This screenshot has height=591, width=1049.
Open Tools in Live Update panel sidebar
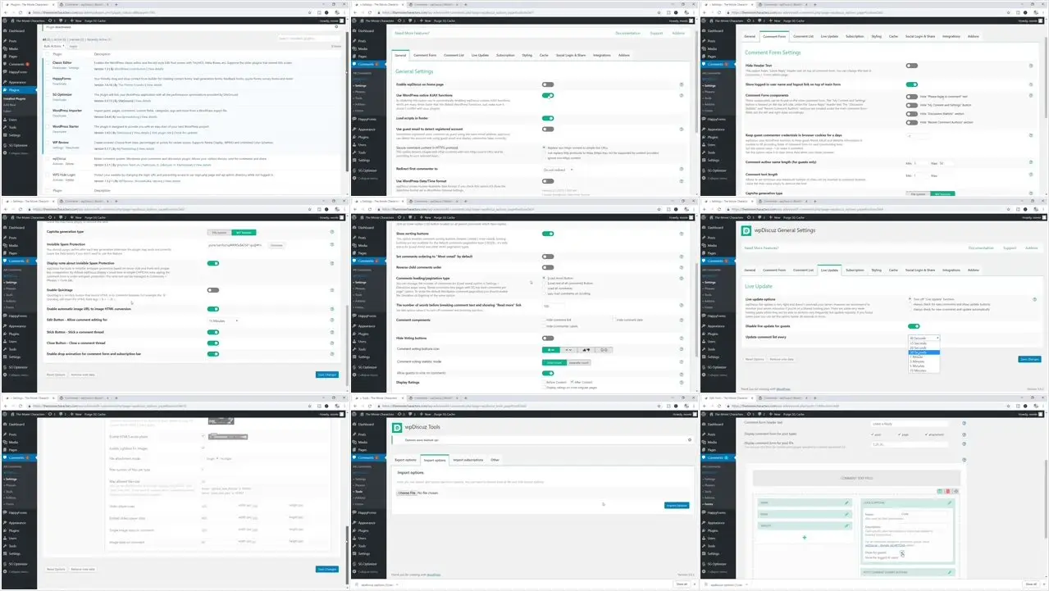(713, 349)
